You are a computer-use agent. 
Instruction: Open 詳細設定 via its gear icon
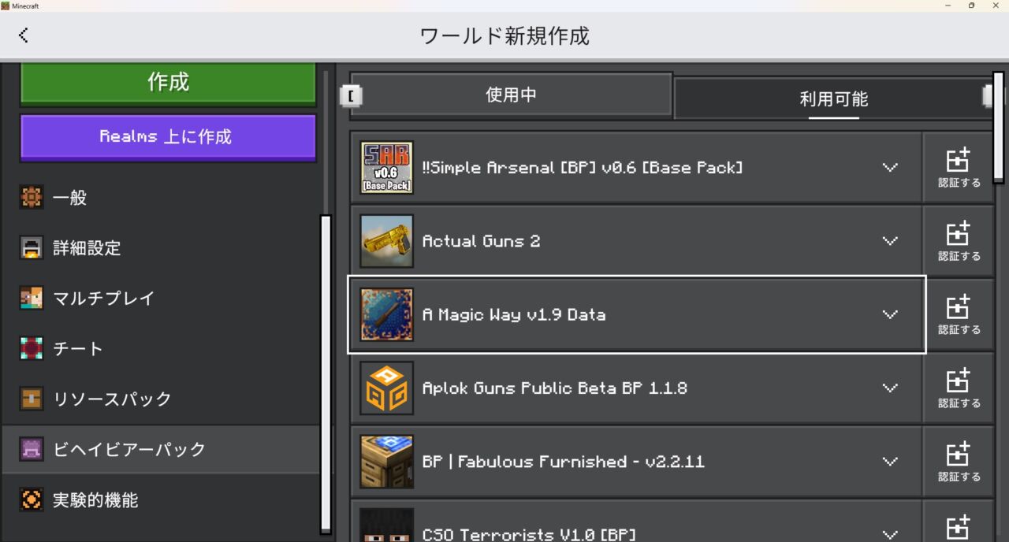tap(30, 248)
